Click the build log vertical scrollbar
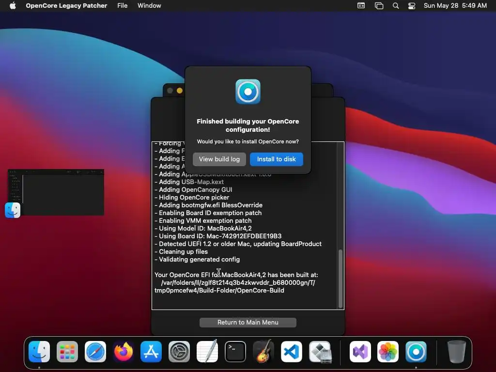This screenshot has height=372, width=496. [x=341, y=279]
